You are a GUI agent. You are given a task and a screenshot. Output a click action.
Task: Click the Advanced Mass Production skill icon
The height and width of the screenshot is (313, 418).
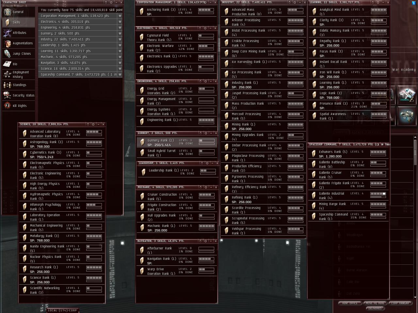click(226, 12)
